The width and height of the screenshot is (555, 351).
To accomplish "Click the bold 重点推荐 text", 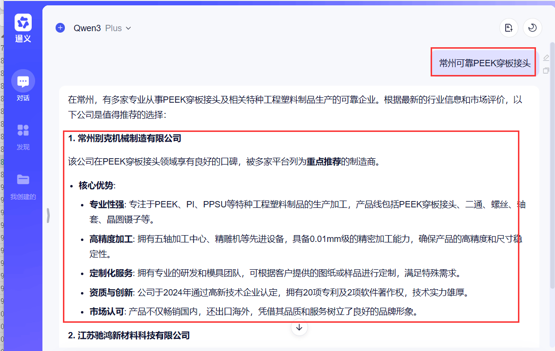I will pos(324,162).
